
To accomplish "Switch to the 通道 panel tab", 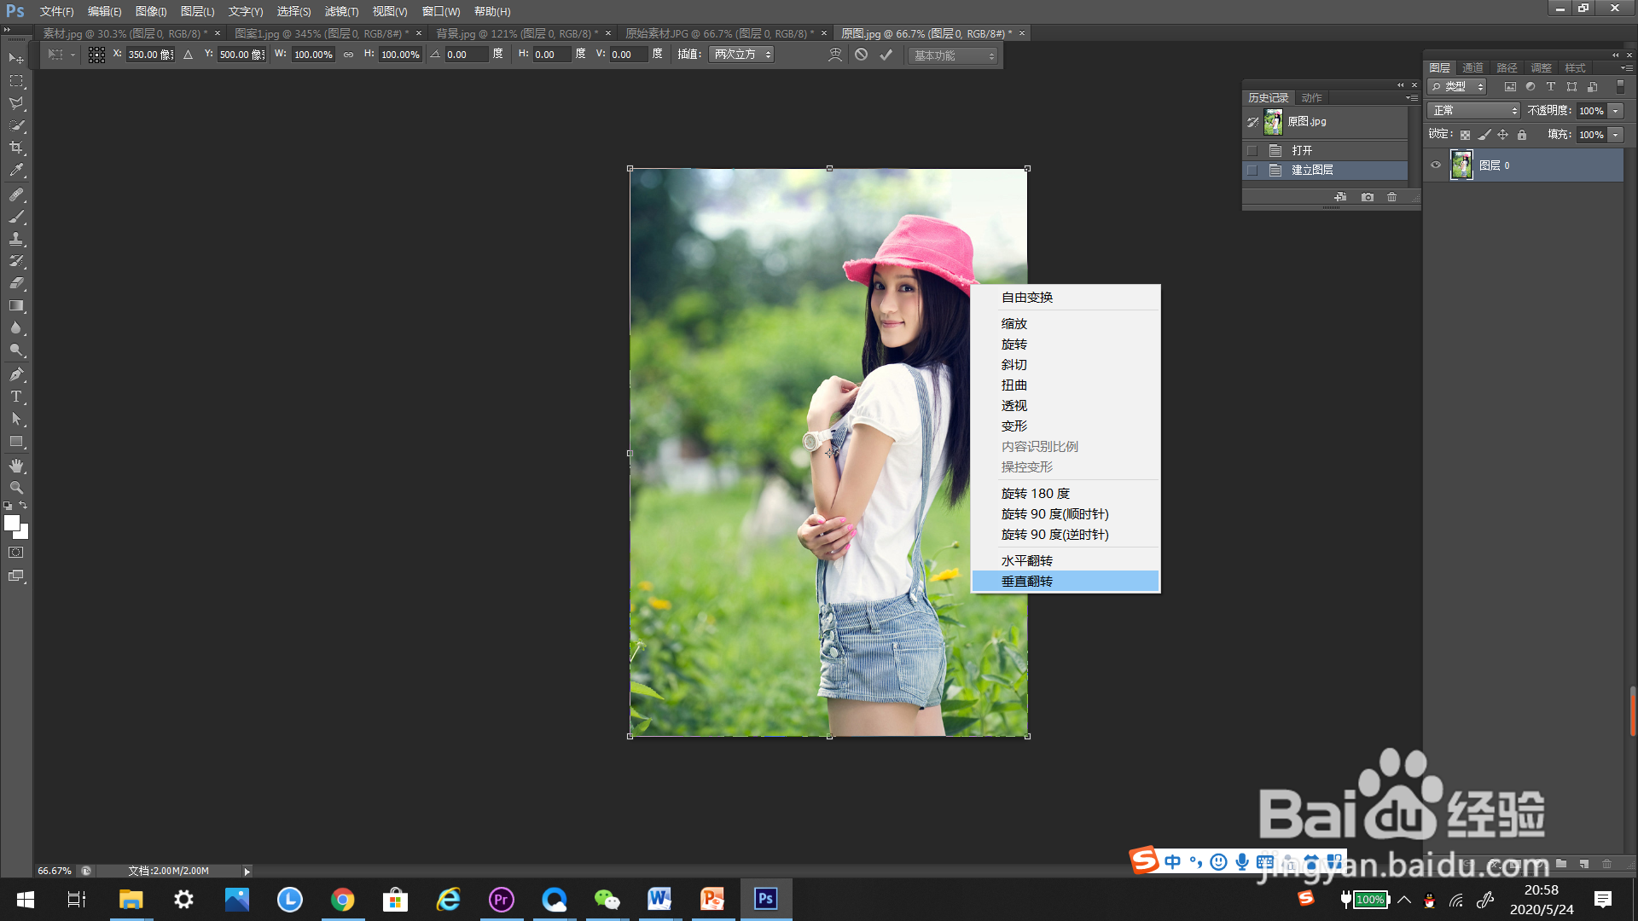I will (1472, 67).
